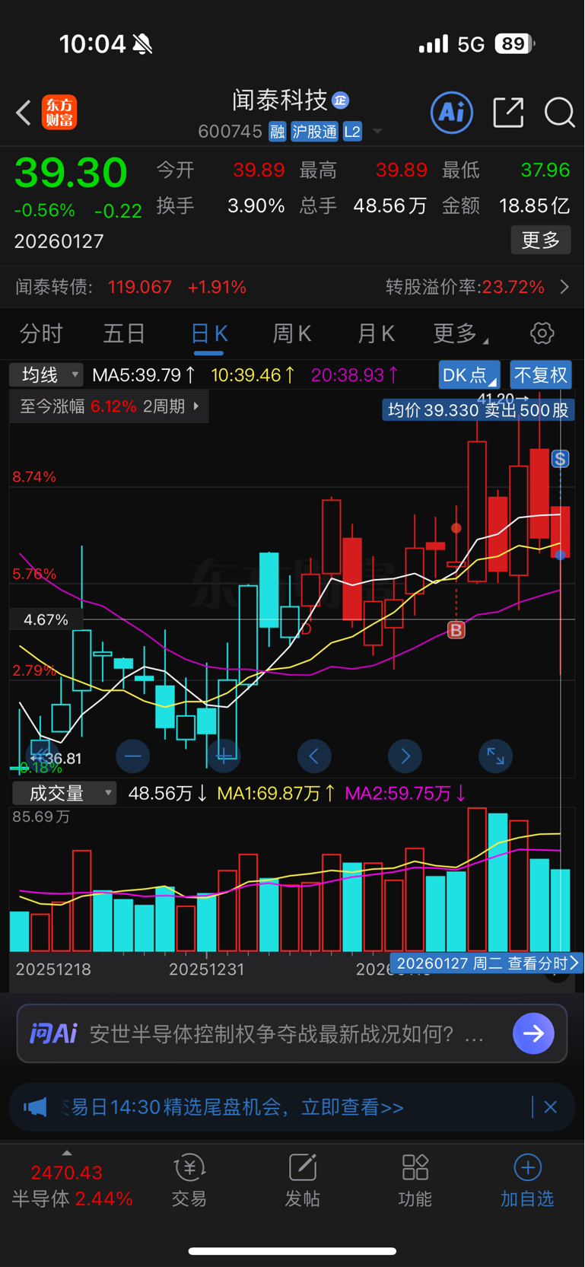Switch to 月K tab
Viewport: 585px width, 1267px height.
coord(376,333)
